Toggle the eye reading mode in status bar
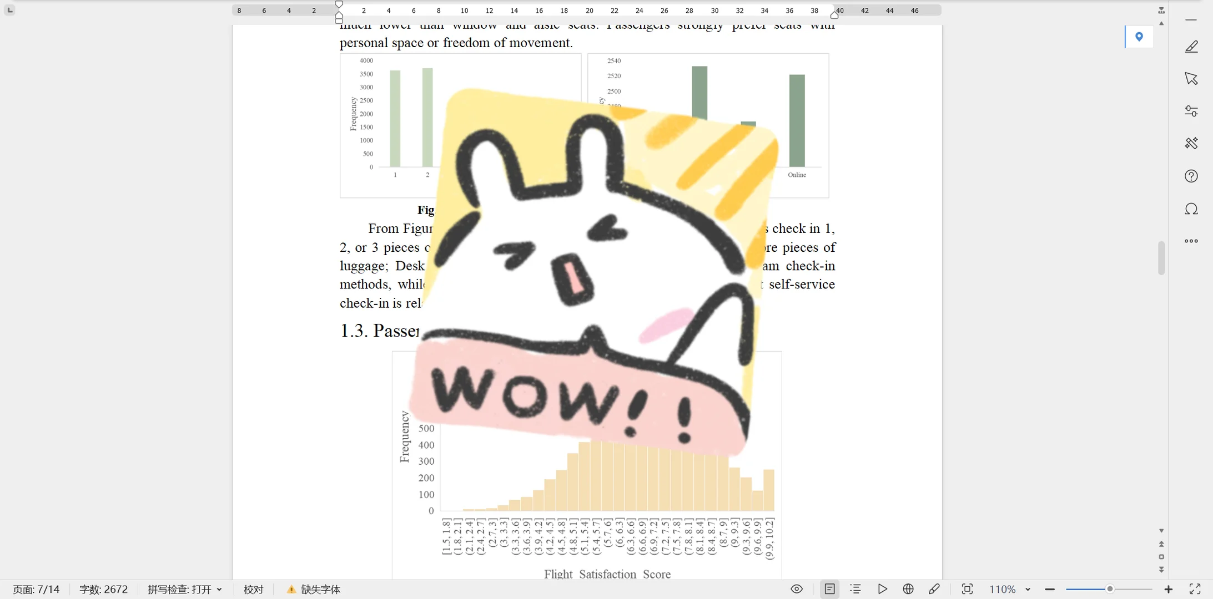 796,589
